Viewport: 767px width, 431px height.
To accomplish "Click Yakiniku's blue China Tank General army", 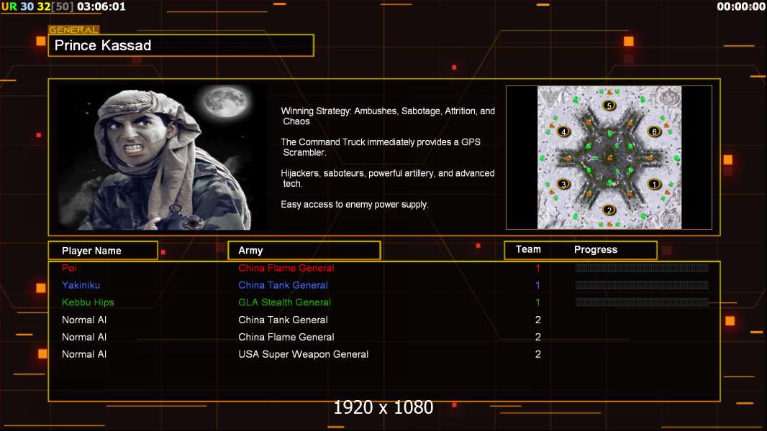I will click(283, 285).
